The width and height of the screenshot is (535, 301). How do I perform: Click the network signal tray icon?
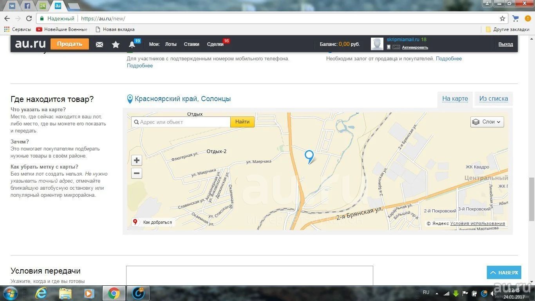[446, 293]
